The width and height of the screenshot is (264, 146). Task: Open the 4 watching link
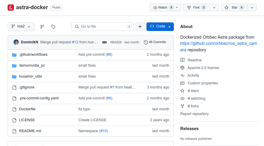click(197, 99)
